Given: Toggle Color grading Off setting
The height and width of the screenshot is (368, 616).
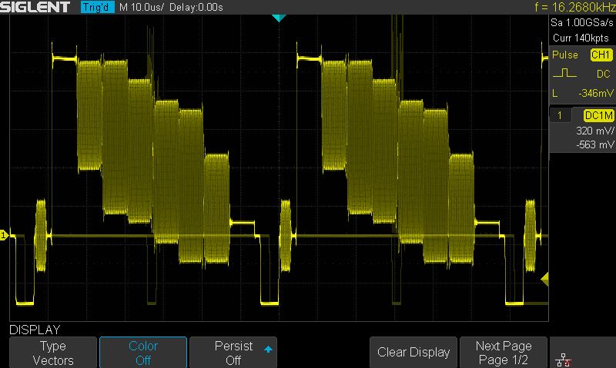Looking at the screenshot, I should coord(143,353).
